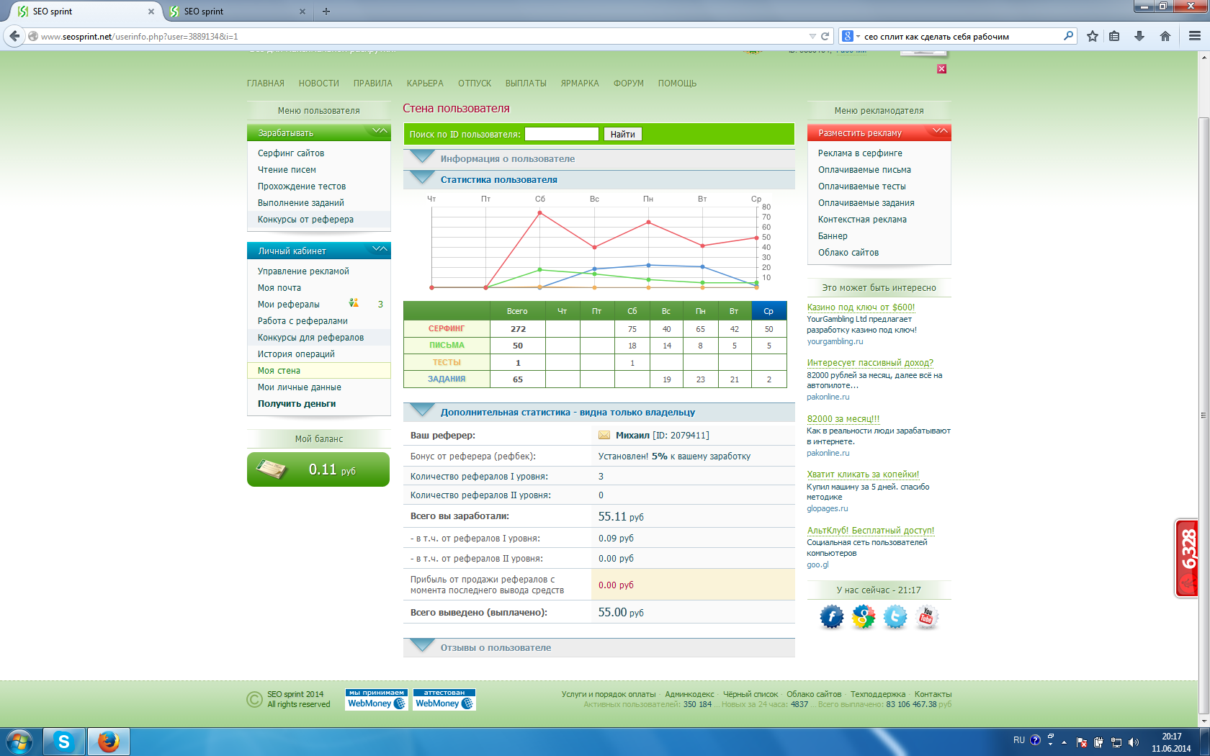Viewport: 1210px width, 756px height.
Task: Click the ЗАДАНИЯ row label
Action: pyautogui.click(x=447, y=379)
